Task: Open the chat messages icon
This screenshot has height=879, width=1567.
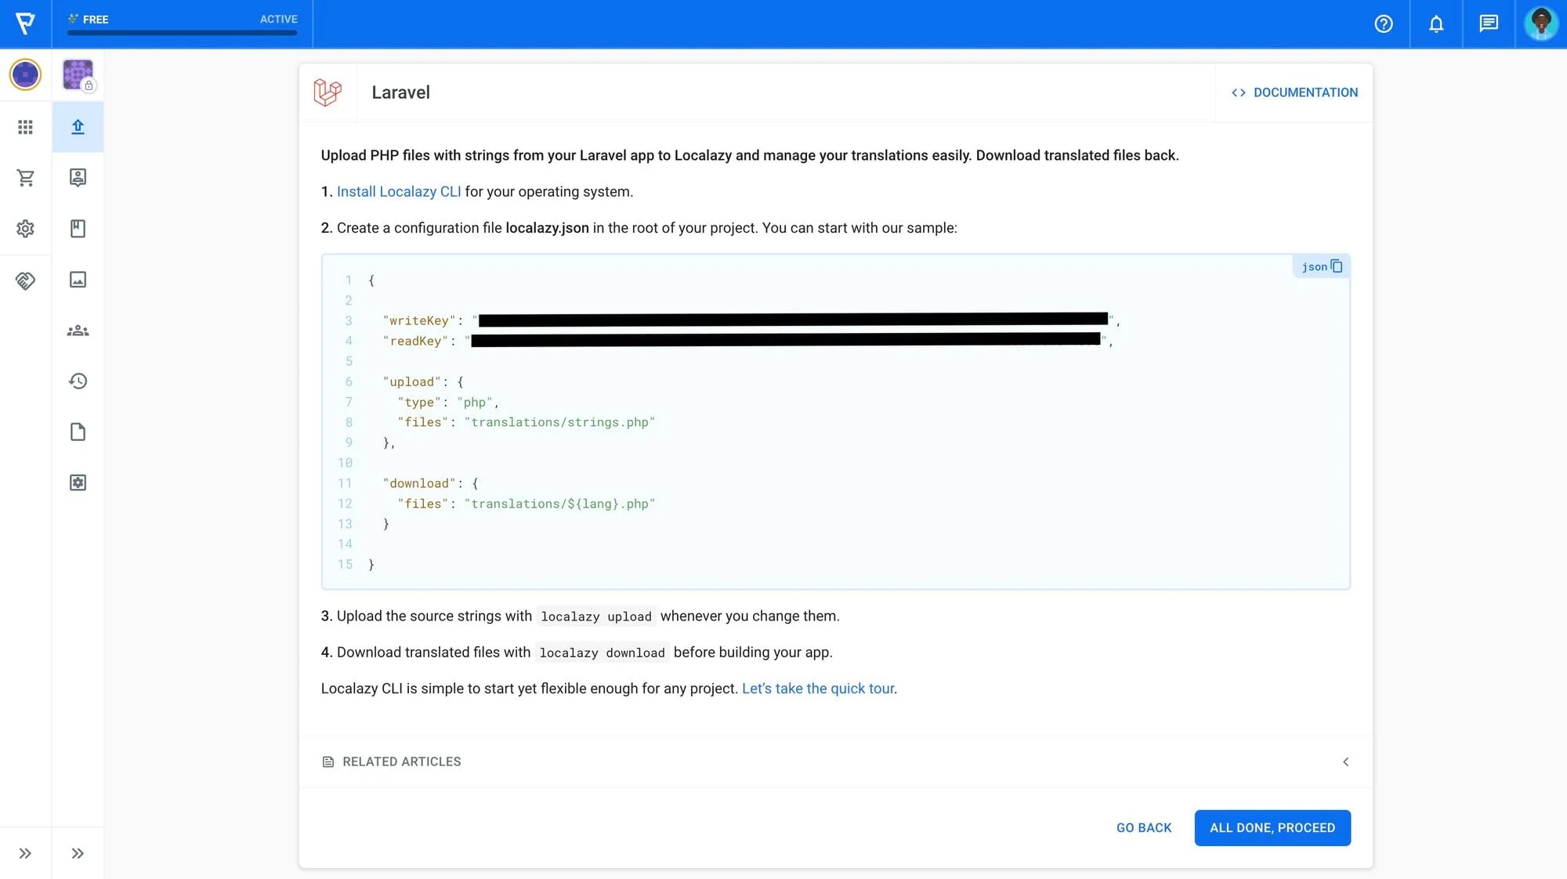Action: [1489, 24]
